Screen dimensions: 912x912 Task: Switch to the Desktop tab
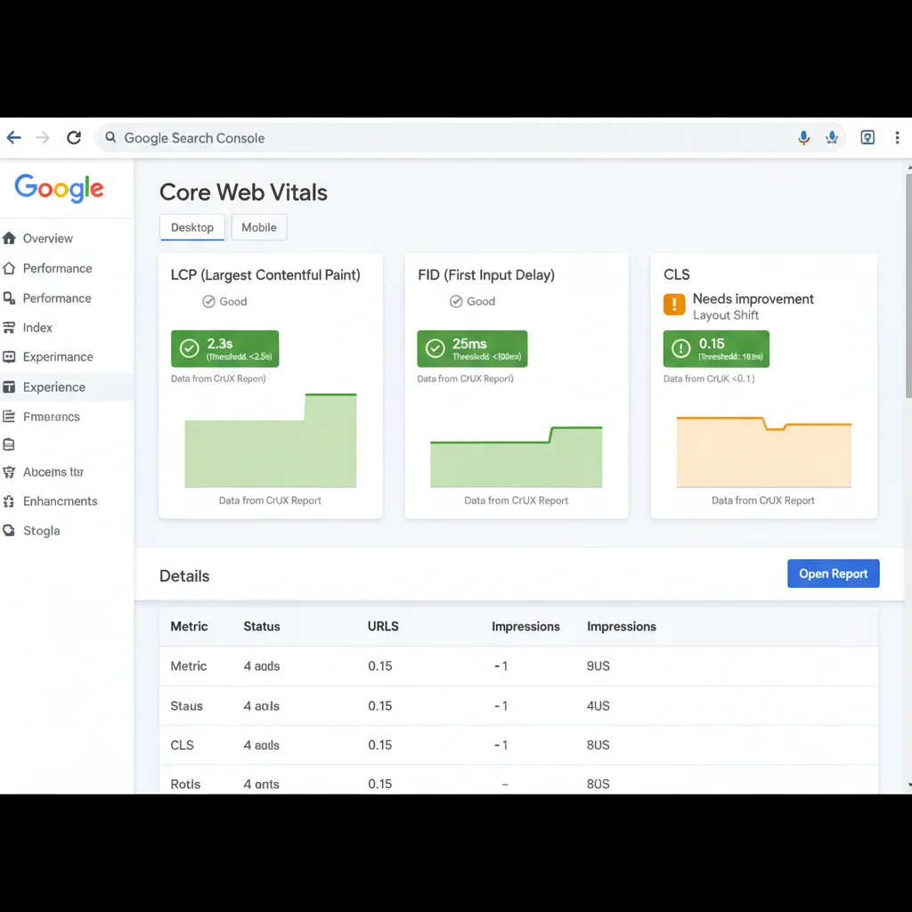click(x=192, y=227)
